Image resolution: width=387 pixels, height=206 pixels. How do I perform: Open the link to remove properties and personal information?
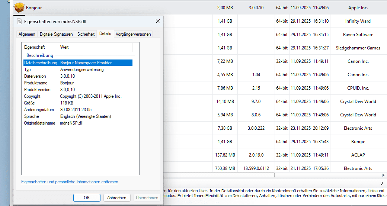(x=70, y=182)
